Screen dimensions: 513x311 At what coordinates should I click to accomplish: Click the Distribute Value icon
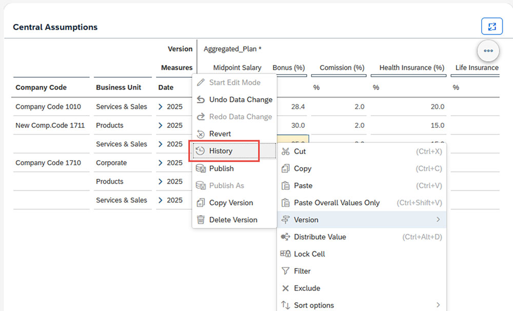coord(286,237)
